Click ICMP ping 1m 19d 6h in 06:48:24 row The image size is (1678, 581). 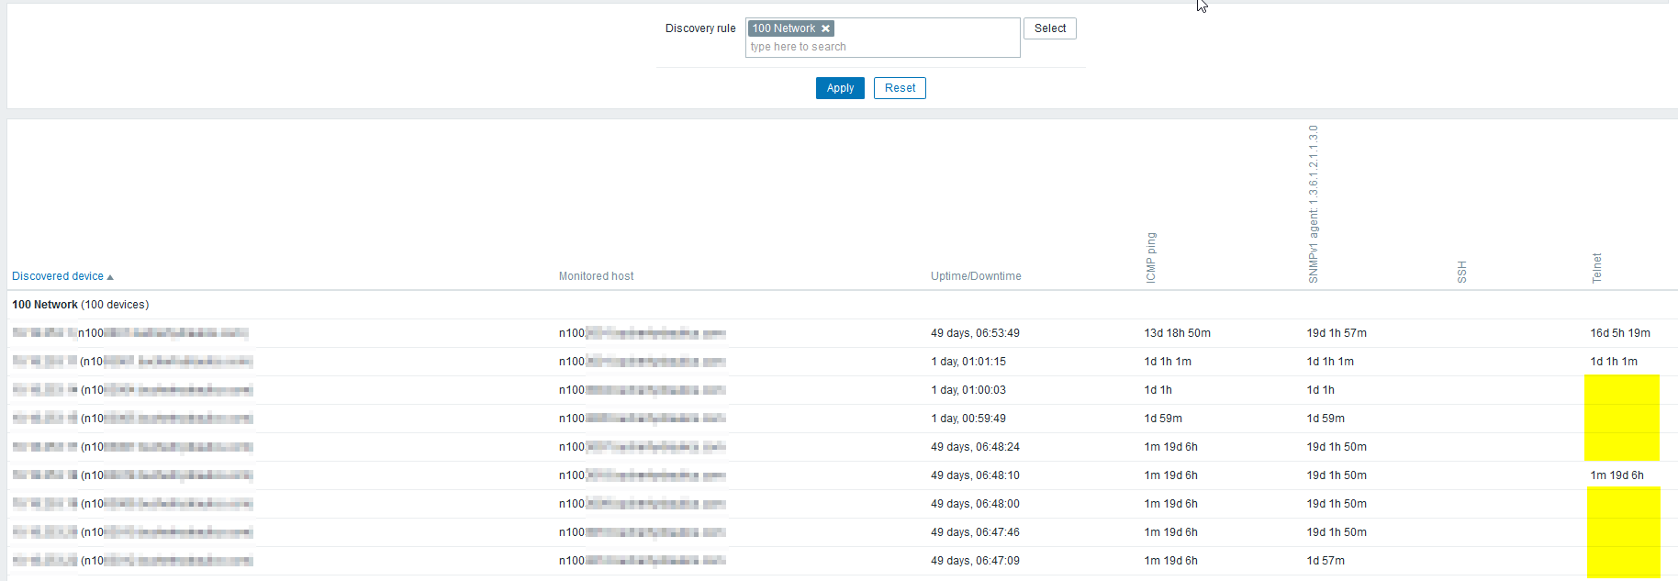[x=1170, y=447]
